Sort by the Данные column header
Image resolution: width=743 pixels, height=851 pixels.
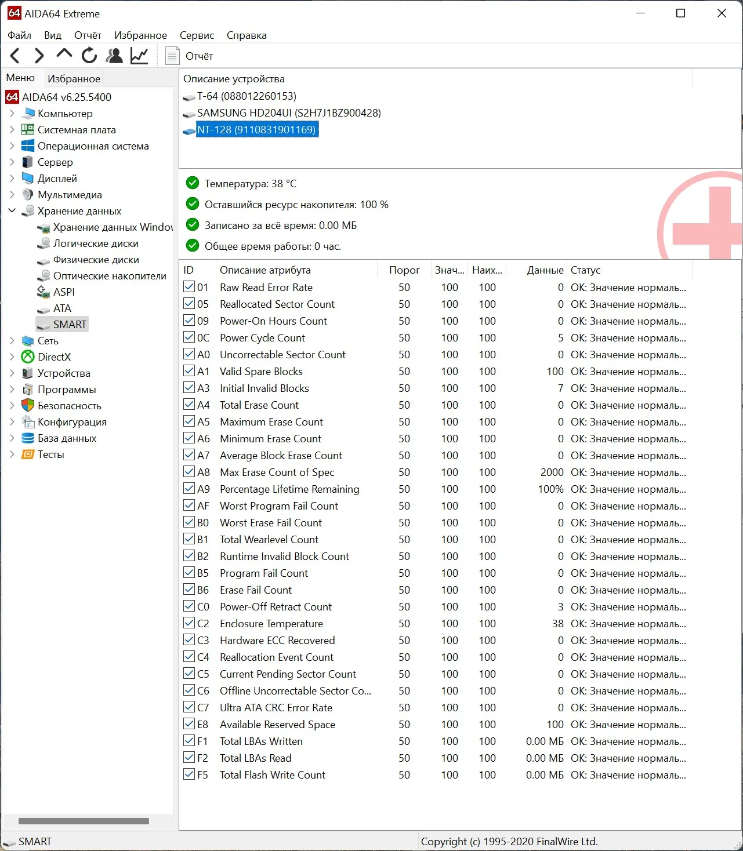(x=538, y=270)
